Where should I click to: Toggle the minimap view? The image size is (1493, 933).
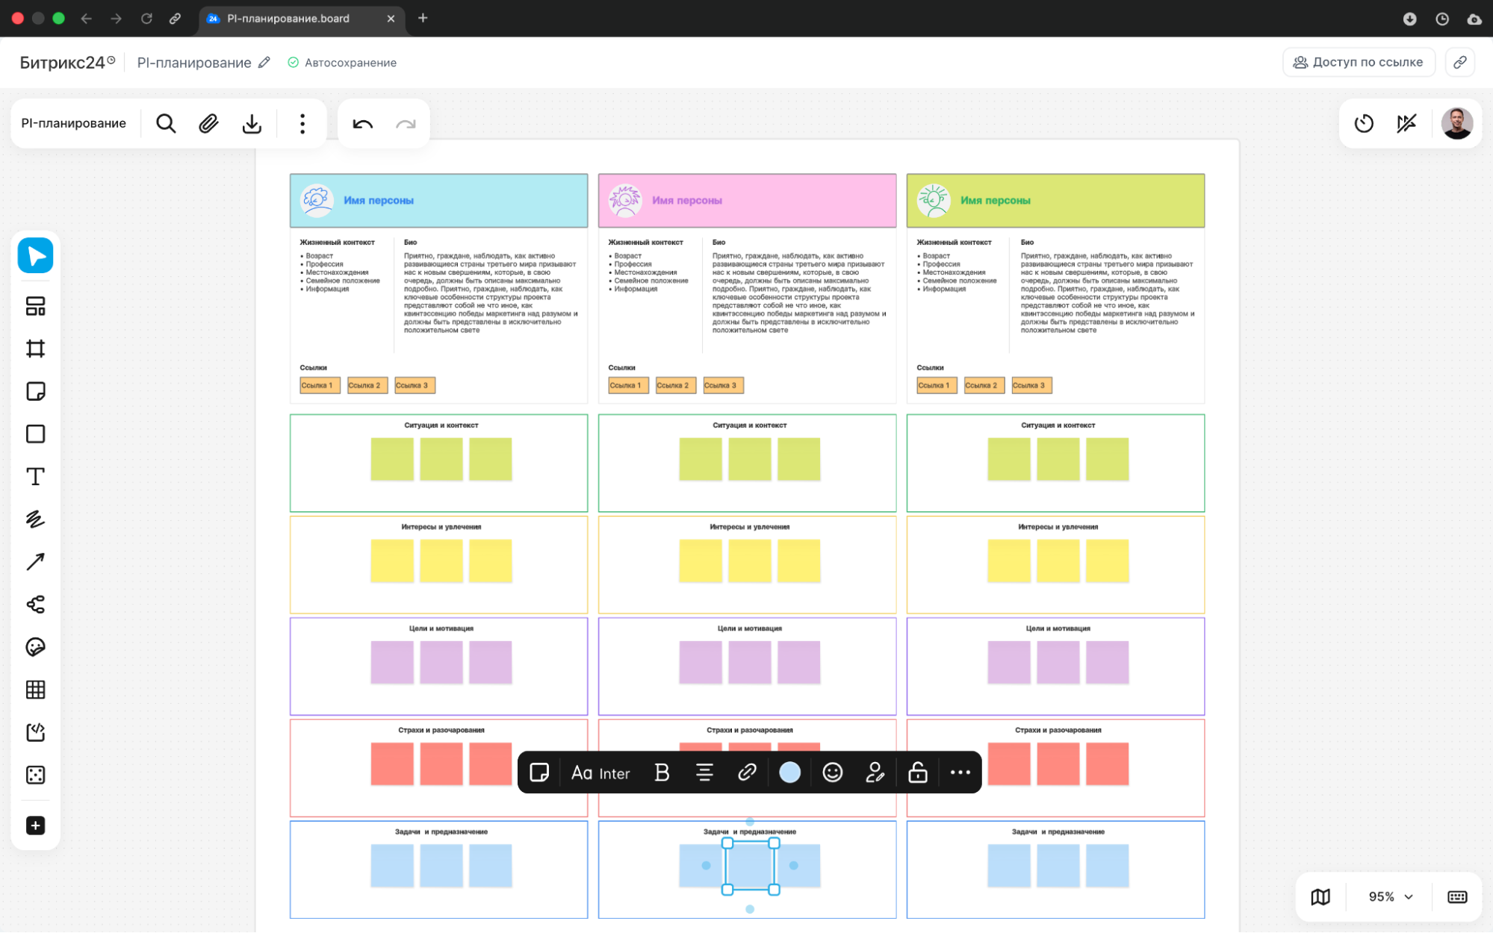click(1320, 896)
